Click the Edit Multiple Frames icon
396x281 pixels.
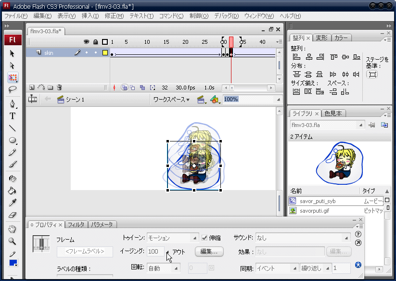142,88
